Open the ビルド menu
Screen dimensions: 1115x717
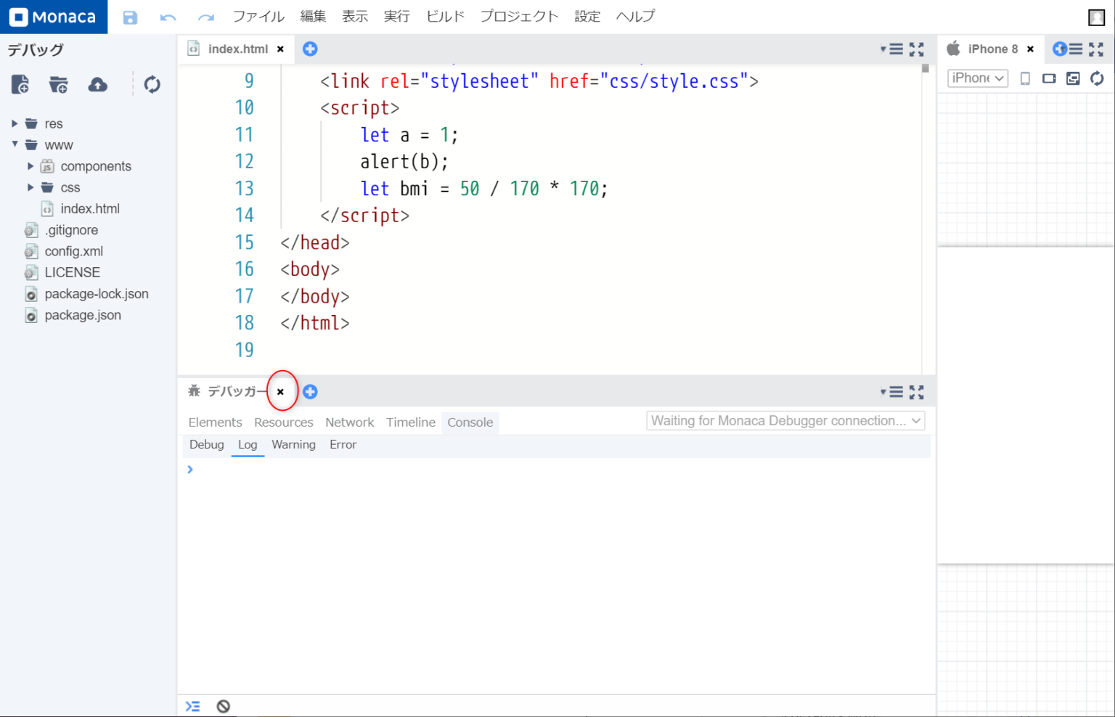coord(444,16)
